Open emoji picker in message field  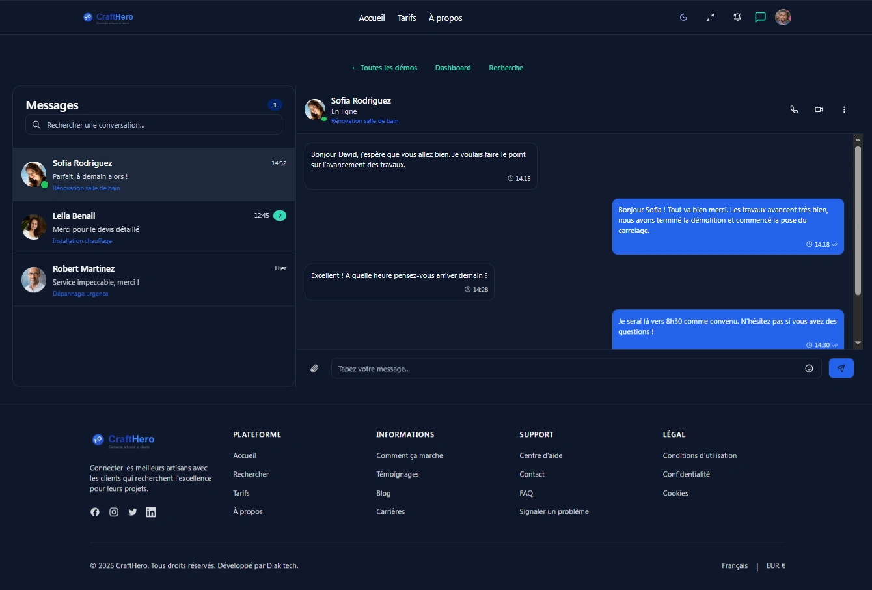[809, 369]
